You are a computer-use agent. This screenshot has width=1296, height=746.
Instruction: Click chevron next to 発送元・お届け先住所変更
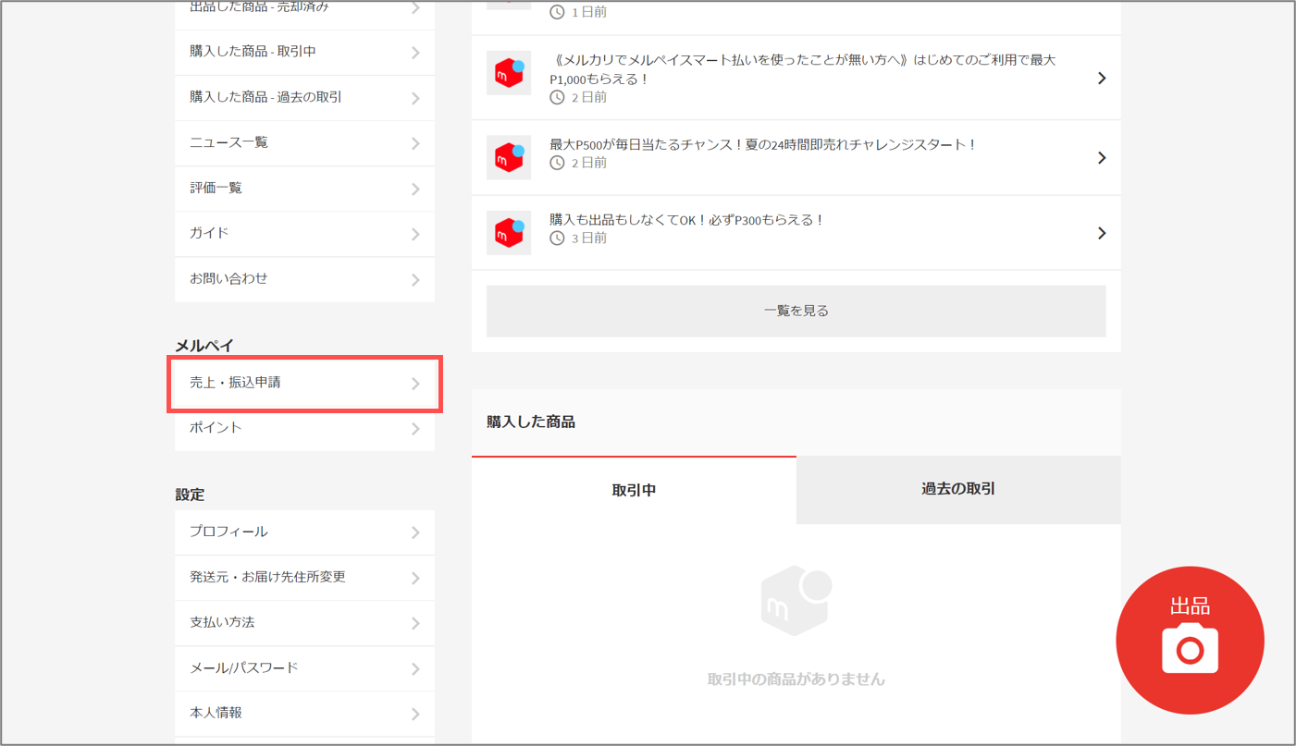(x=415, y=578)
